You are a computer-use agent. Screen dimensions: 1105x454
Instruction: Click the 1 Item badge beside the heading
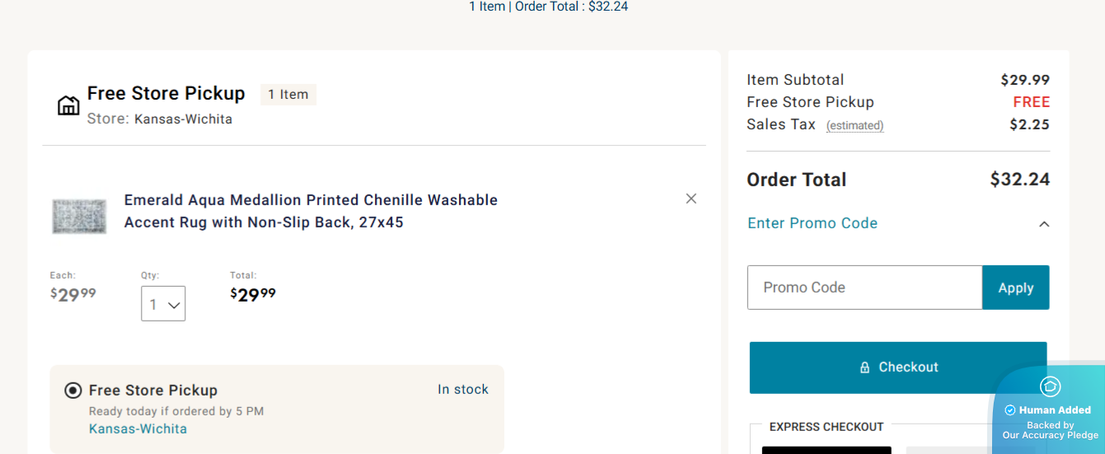pyautogui.click(x=288, y=95)
